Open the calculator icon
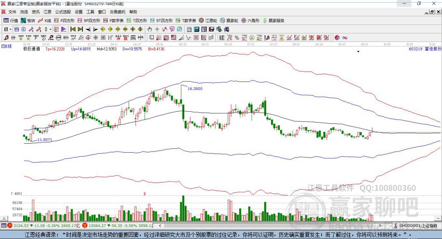 (x=196, y=29)
